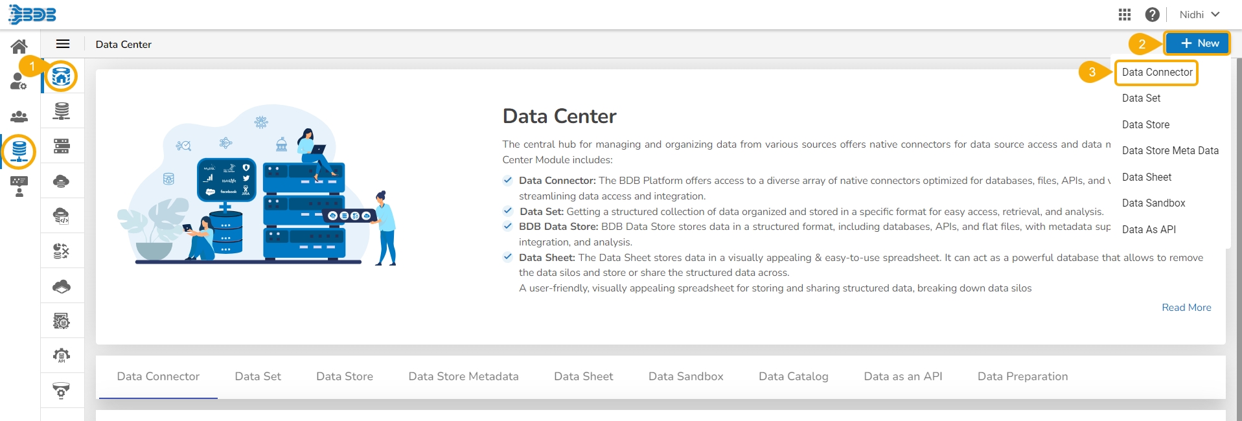Click the help question mark icon
The image size is (1242, 421).
pyautogui.click(x=1152, y=14)
